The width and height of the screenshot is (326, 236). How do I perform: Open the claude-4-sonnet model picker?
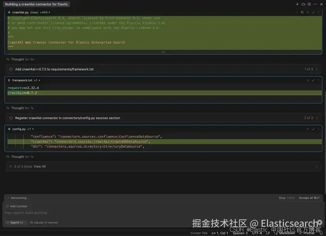[x=44, y=223]
